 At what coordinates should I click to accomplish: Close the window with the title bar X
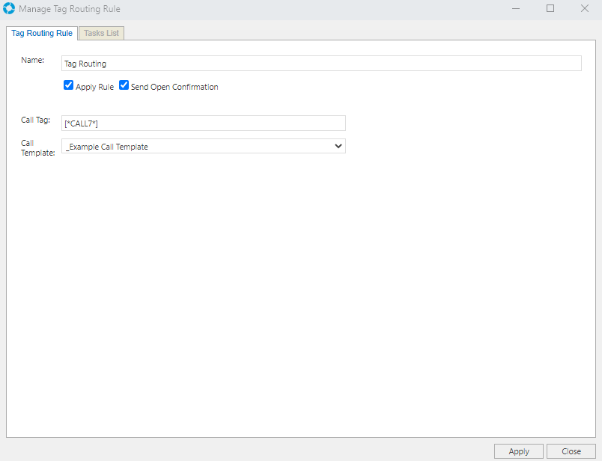pyautogui.click(x=584, y=9)
